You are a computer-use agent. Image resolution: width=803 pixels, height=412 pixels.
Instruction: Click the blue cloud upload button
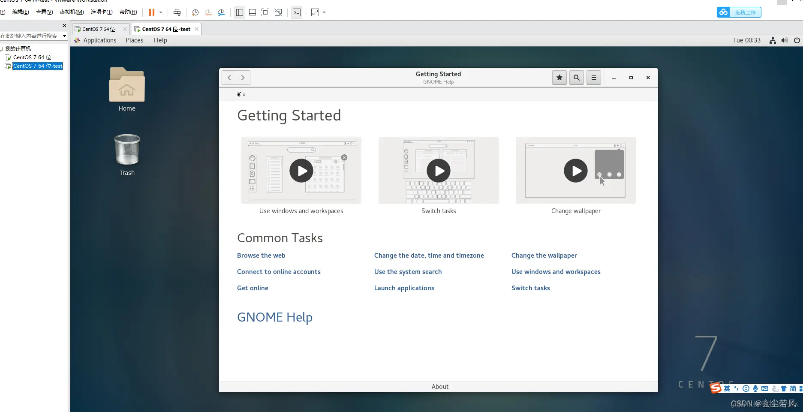739,12
